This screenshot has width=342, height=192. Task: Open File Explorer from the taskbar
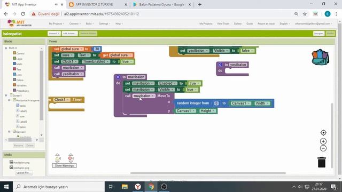[x=125, y=187]
